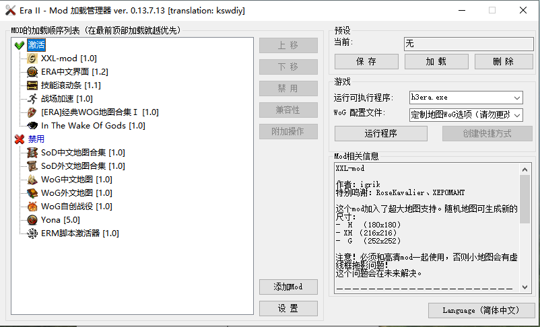Select ERM脚本激活器 [1.0] entry

tap(80, 233)
